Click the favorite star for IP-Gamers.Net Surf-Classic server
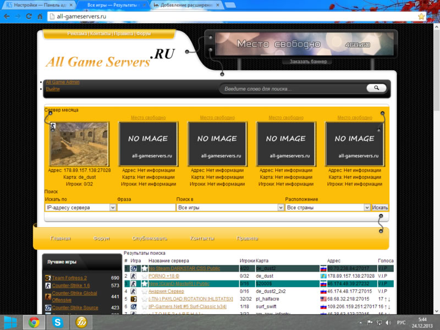The height and width of the screenshot is (330, 440). tap(145, 306)
